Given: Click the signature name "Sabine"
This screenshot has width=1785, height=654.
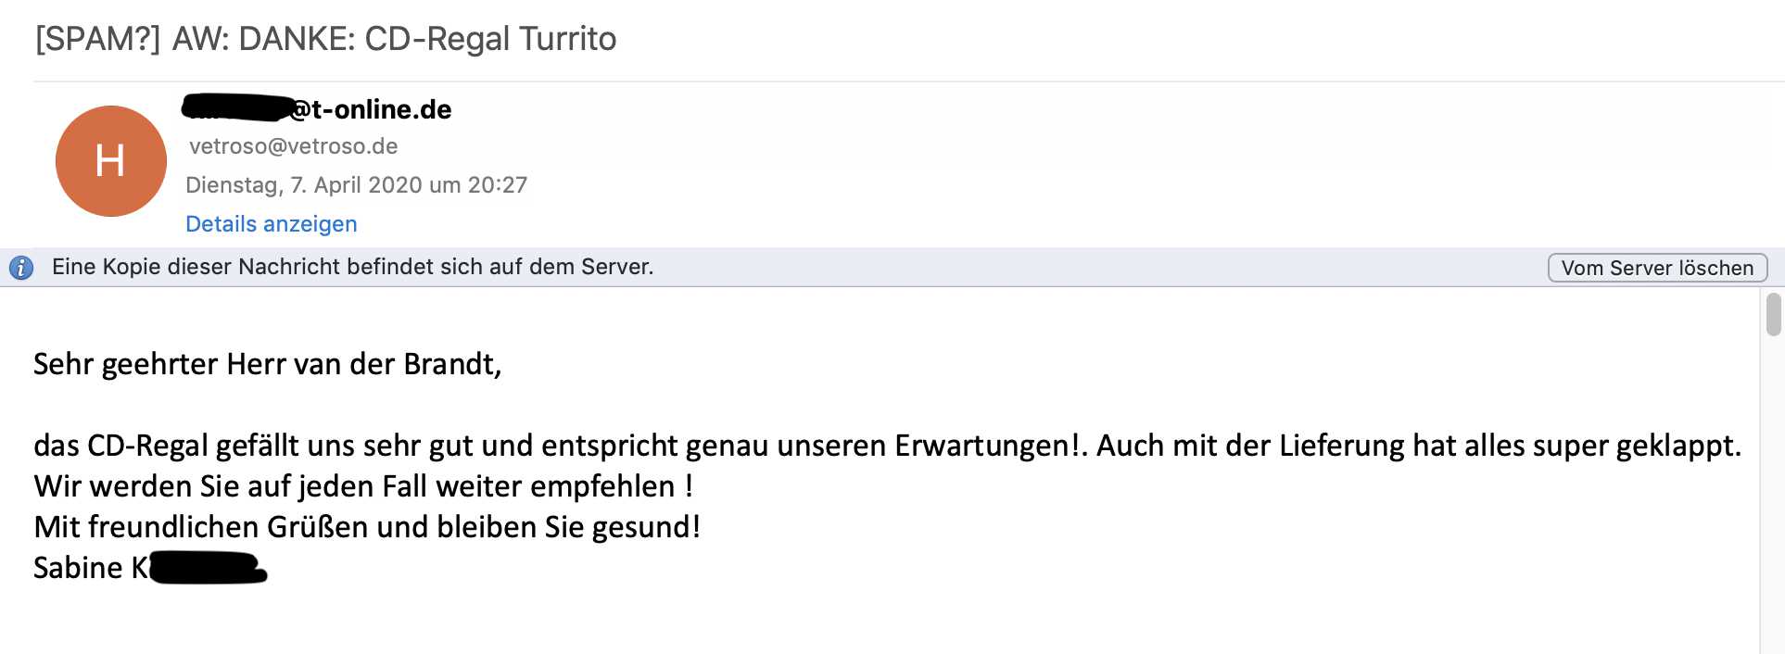Looking at the screenshot, I should 78,568.
